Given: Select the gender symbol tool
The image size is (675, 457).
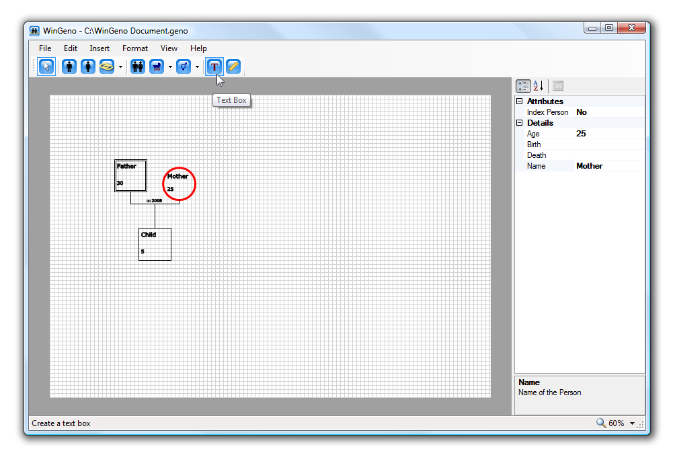Looking at the screenshot, I should tap(184, 67).
